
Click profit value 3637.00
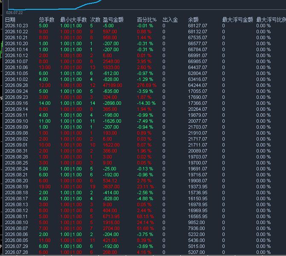pyautogui.click(x=111, y=187)
